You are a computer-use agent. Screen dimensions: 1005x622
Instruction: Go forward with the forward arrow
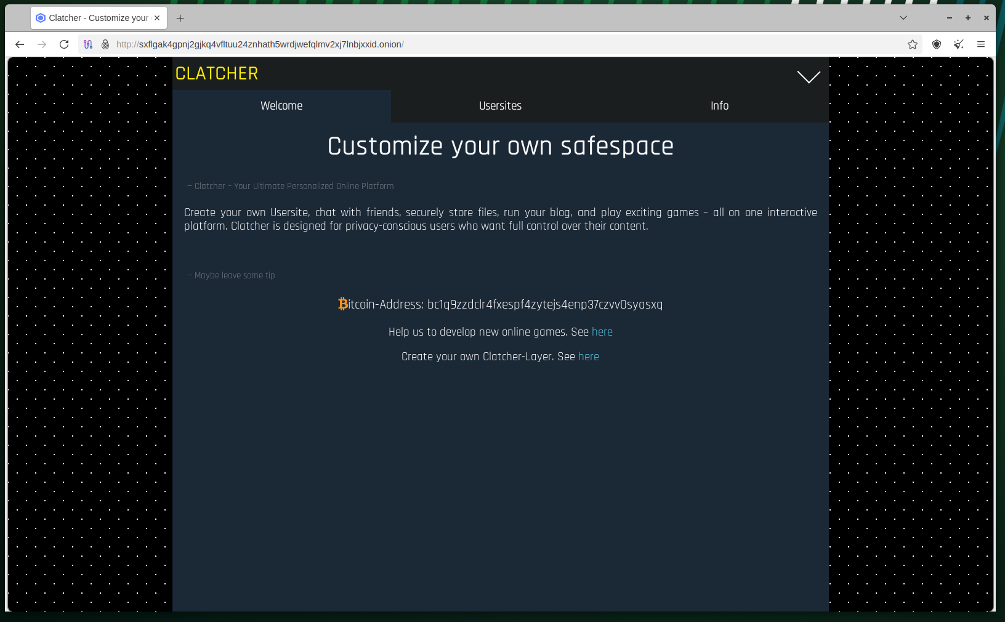click(x=42, y=44)
